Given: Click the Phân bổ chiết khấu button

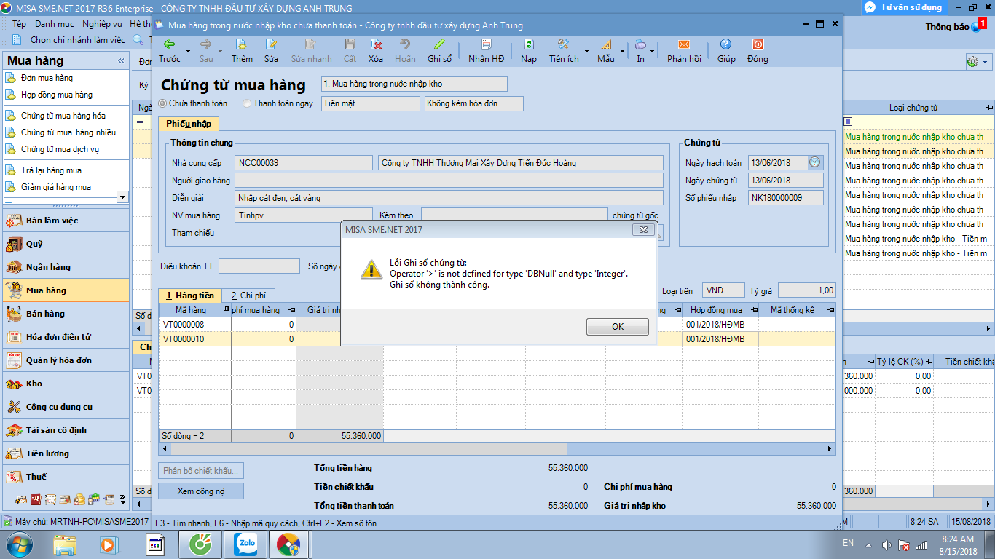Looking at the screenshot, I should point(201,471).
